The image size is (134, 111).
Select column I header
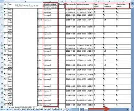point(124,2)
